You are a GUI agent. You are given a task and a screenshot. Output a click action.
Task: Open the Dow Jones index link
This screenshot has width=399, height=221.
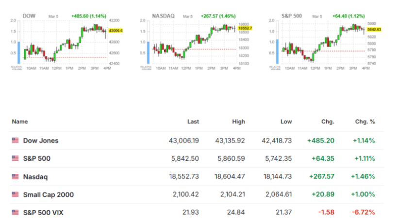click(41, 140)
